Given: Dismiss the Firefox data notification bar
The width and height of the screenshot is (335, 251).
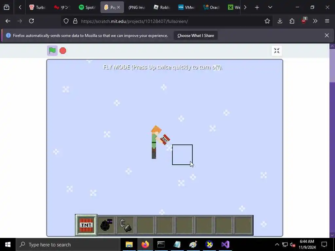Looking at the screenshot, I should (x=327, y=35).
